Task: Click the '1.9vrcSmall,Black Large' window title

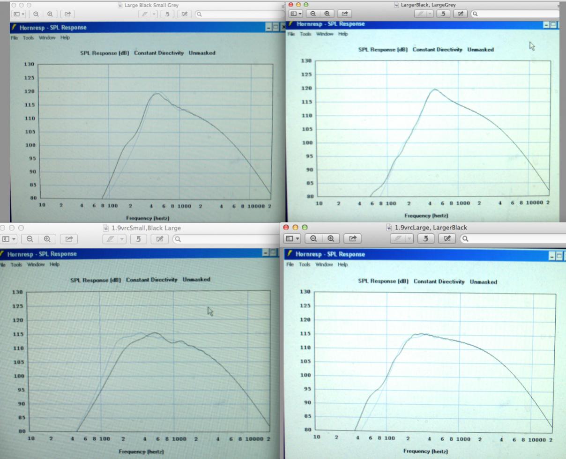Action: tap(146, 228)
